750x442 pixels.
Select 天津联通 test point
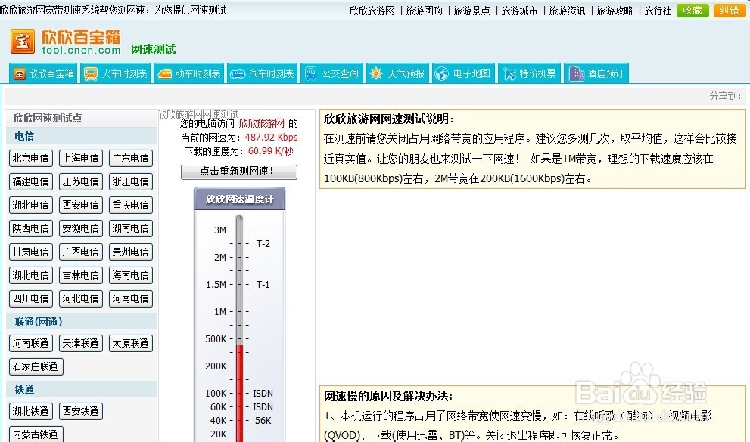pos(81,343)
